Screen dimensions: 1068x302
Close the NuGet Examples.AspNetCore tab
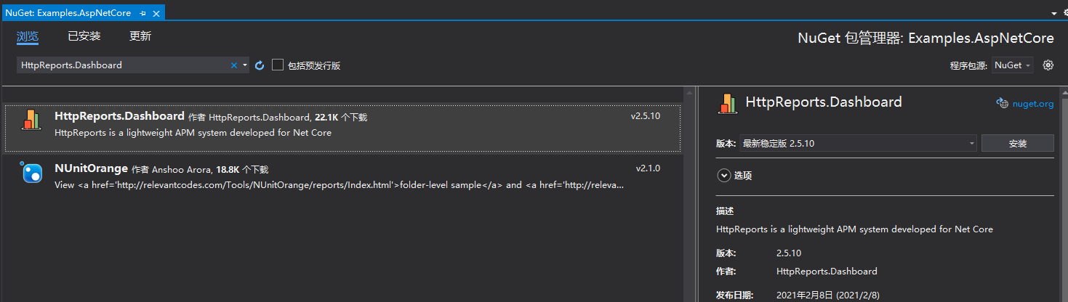(x=156, y=14)
